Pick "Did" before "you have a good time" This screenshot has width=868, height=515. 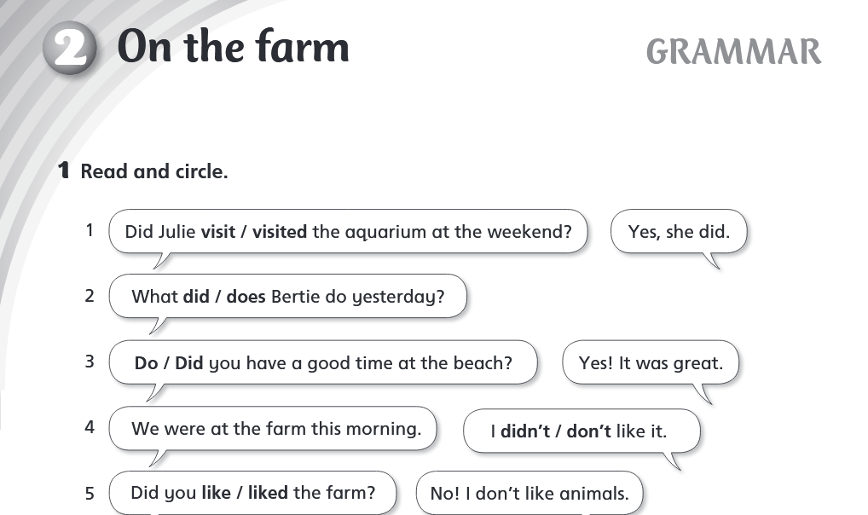pos(189,363)
